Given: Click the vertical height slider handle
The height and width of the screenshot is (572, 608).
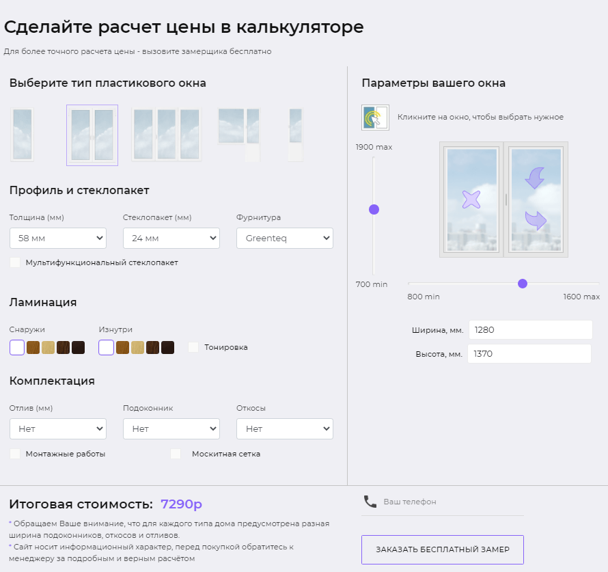Looking at the screenshot, I should (374, 209).
